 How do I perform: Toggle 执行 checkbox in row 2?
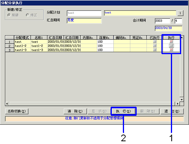tap(171, 46)
